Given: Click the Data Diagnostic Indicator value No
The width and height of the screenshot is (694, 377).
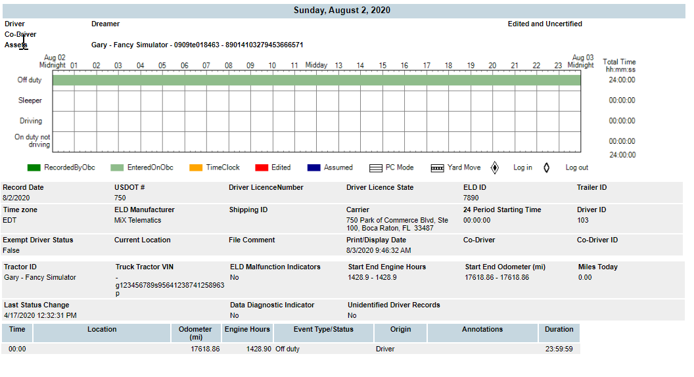Looking at the screenshot, I should 234,315.
